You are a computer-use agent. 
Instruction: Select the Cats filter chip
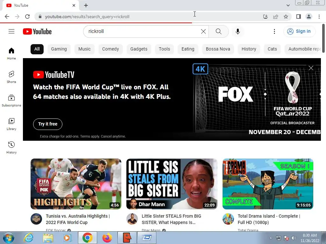click(x=272, y=49)
